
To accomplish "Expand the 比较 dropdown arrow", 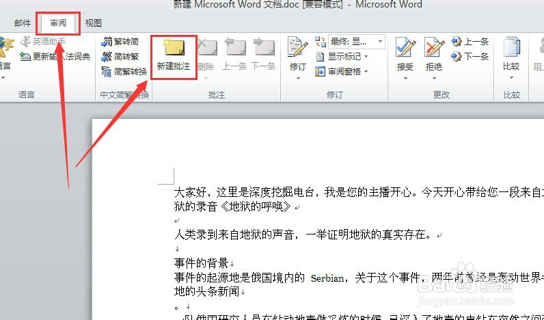I will coord(511,78).
